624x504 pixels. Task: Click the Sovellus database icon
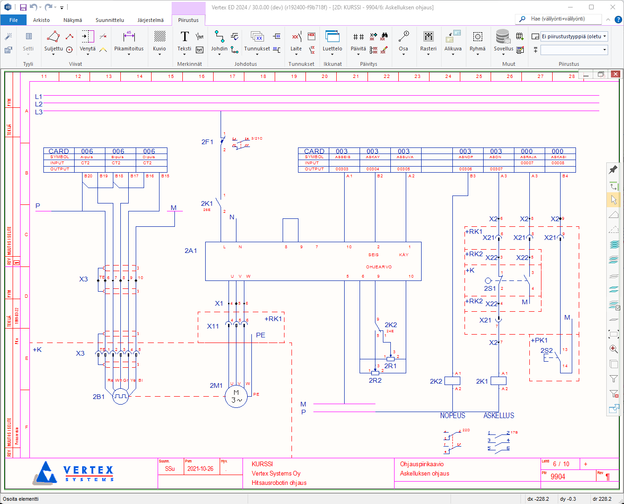pos(502,37)
